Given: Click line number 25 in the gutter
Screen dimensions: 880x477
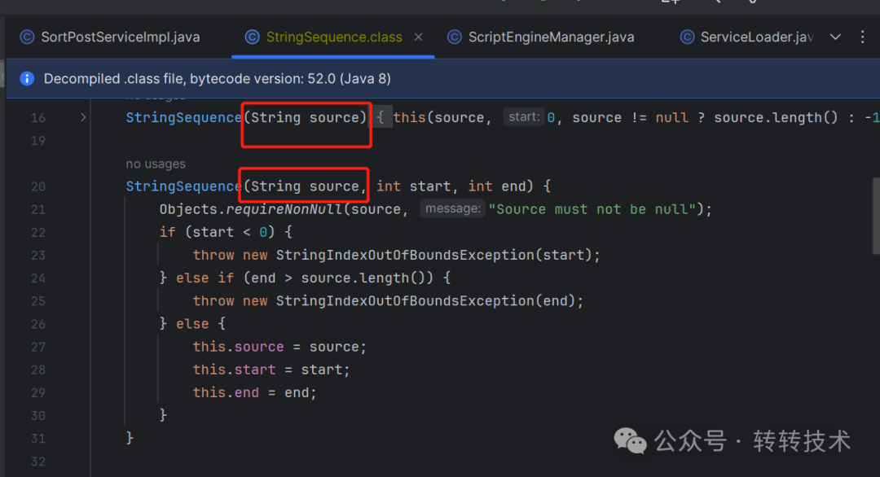Looking at the screenshot, I should tap(38, 301).
